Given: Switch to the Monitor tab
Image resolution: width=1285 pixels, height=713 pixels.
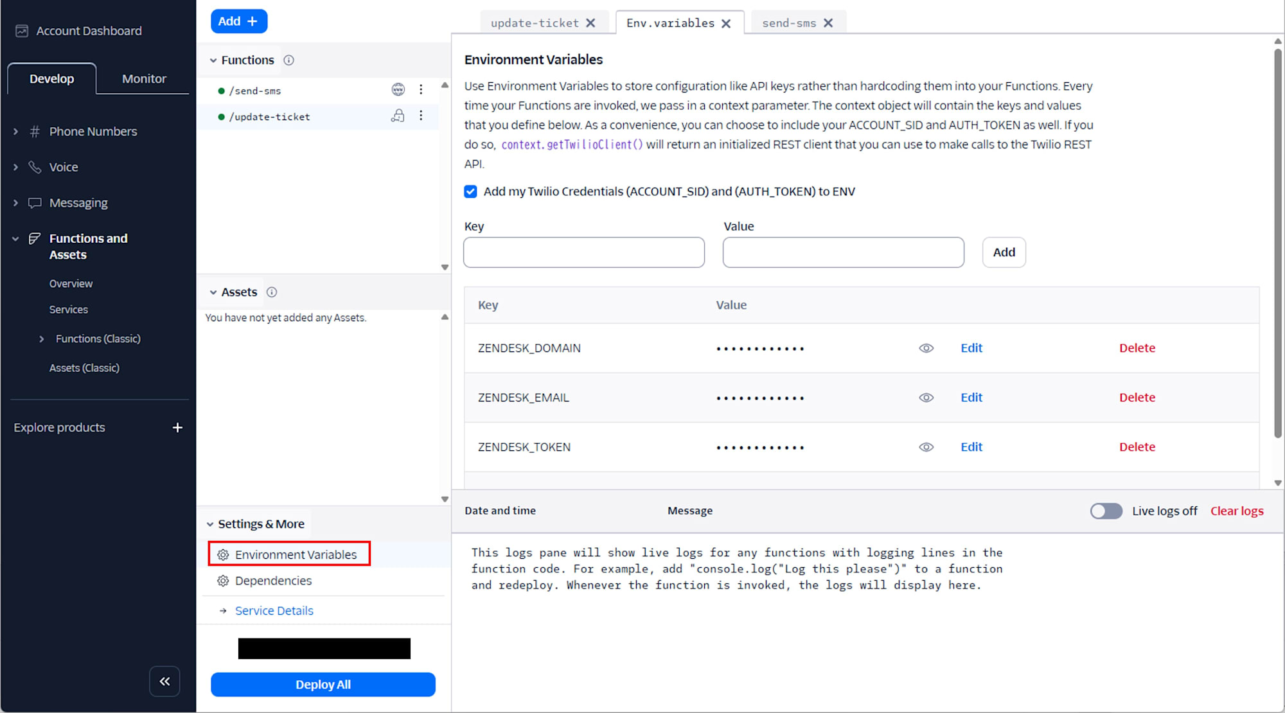Looking at the screenshot, I should [144, 79].
